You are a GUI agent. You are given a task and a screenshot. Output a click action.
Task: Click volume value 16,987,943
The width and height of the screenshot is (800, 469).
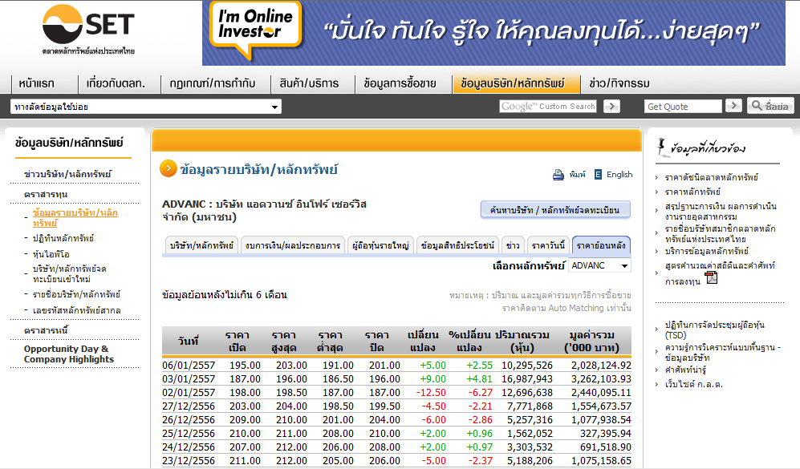coord(526,379)
